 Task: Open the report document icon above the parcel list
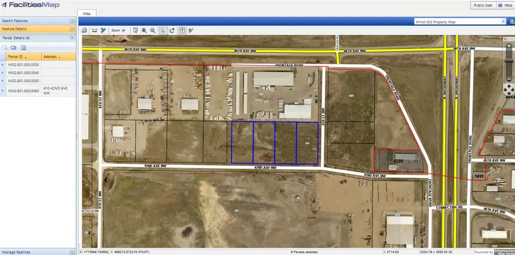pyautogui.click(x=23, y=48)
